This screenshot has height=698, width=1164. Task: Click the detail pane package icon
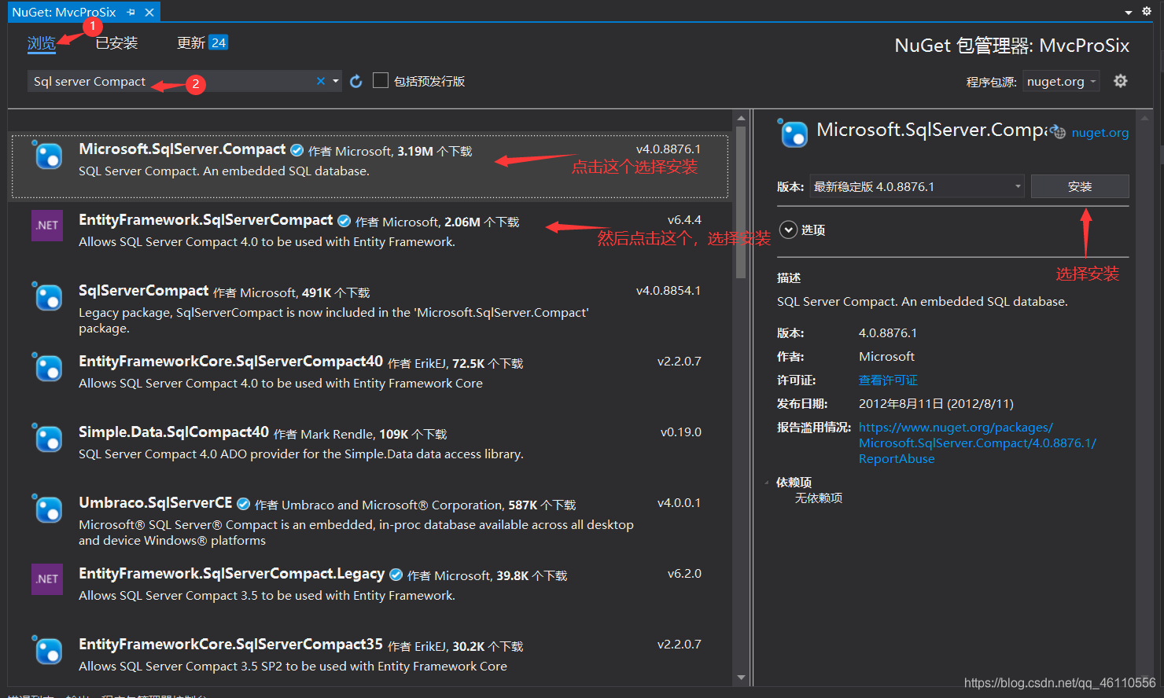click(x=793, y=133)
